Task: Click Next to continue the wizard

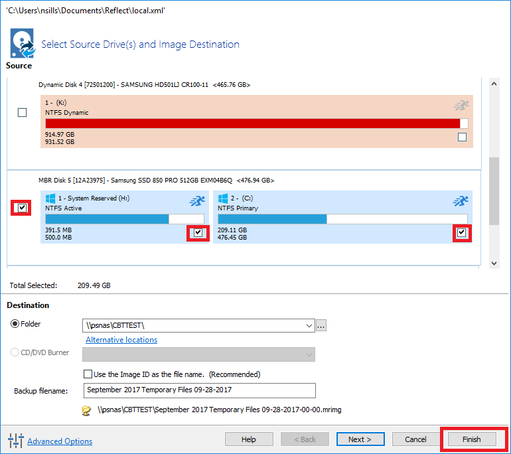Action: click(360, 439)
